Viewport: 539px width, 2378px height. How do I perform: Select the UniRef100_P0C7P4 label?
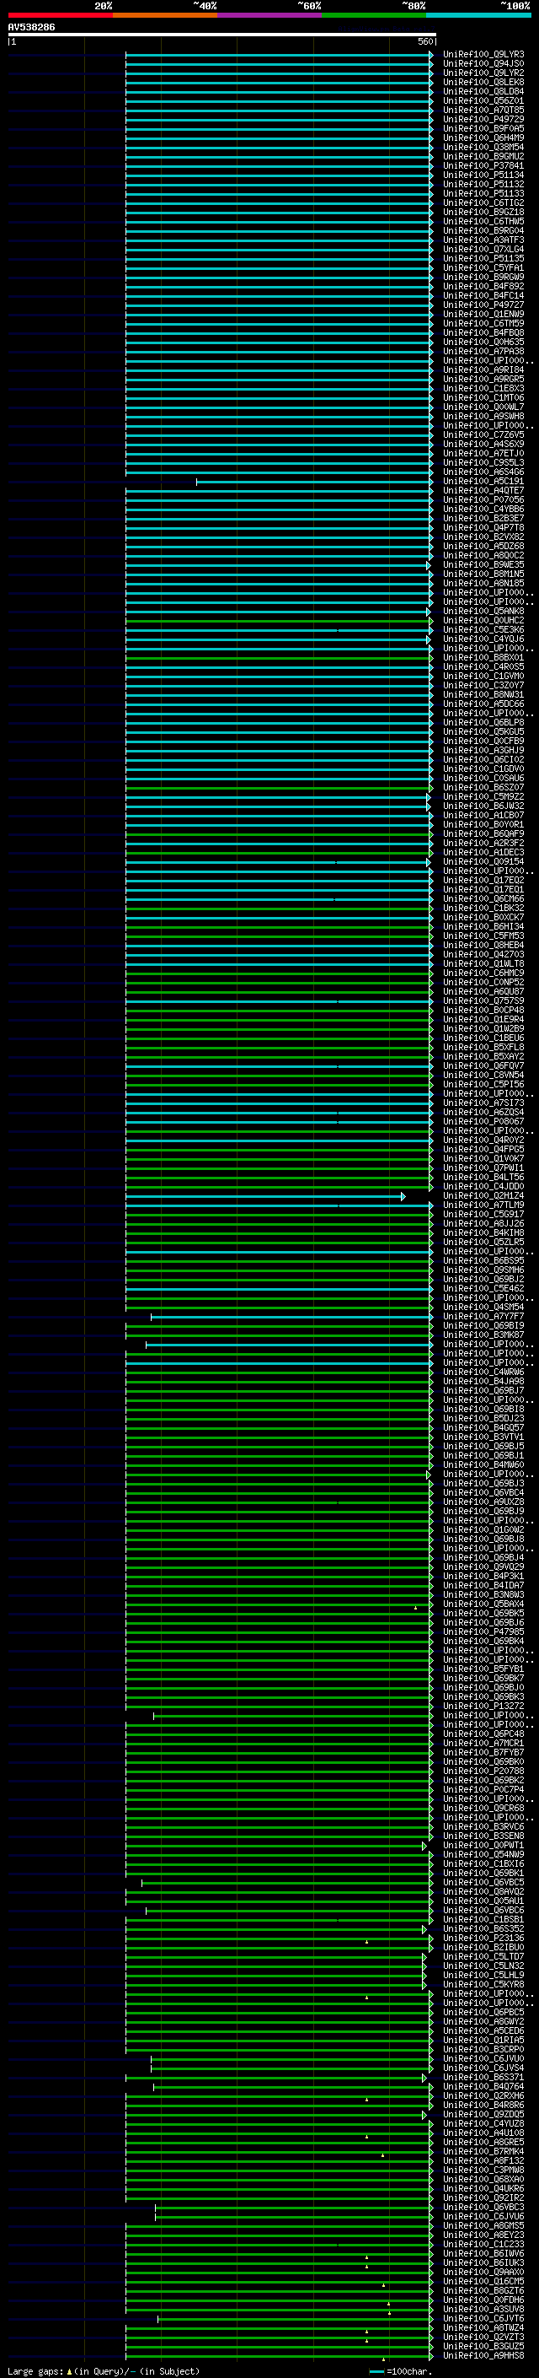483,1789
